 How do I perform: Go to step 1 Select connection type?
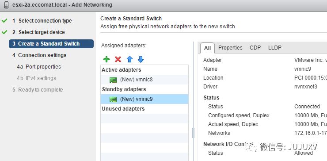coord(42,21)
